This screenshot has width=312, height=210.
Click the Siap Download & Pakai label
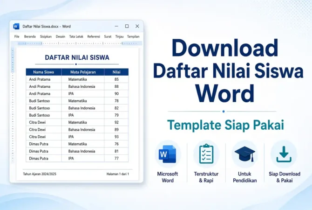point(285,177)
